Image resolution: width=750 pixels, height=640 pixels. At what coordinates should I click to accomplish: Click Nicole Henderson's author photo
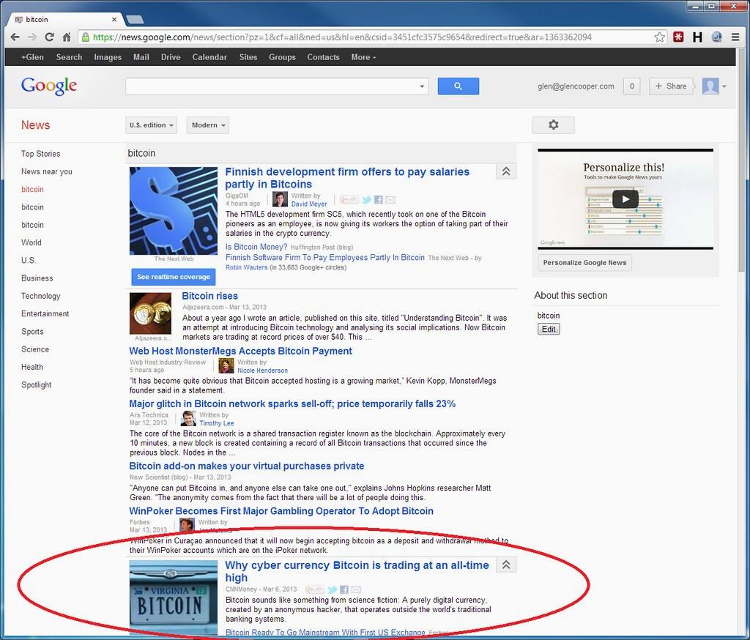click(226, 366)
